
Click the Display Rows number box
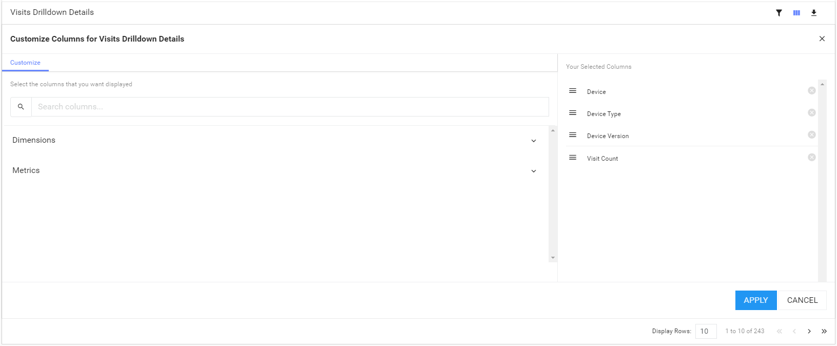click(706, 331)
